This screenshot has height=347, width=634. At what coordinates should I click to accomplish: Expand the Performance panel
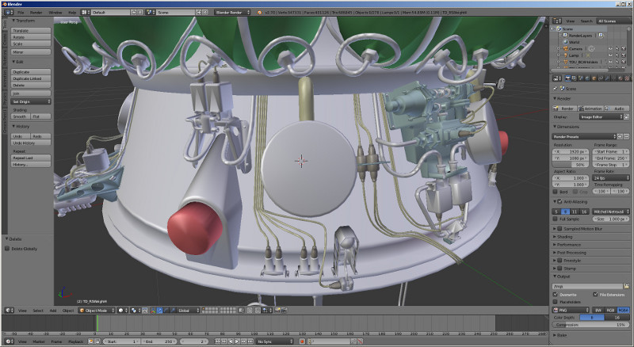tap(569, 246)
